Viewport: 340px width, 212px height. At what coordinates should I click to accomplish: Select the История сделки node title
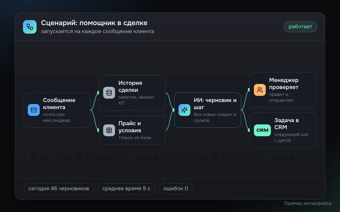pos(130,86)
